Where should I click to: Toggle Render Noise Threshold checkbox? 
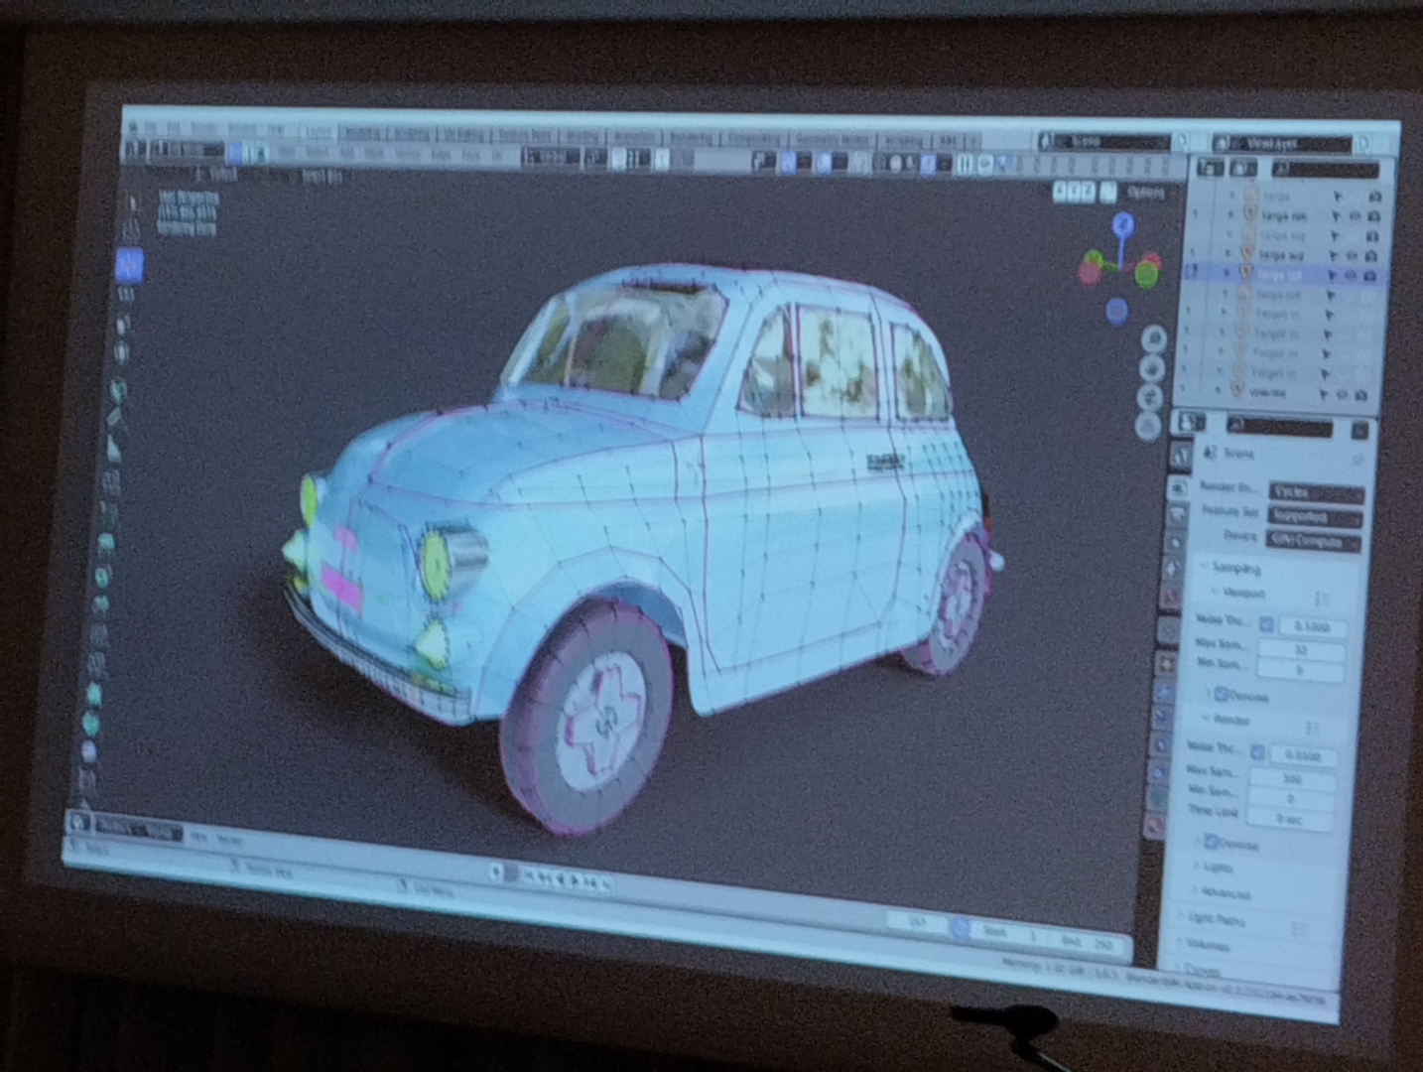(x=1257, y=752)
